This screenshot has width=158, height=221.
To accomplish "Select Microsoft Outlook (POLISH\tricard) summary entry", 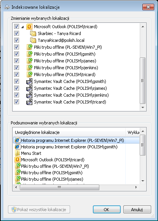I will 53,160.
